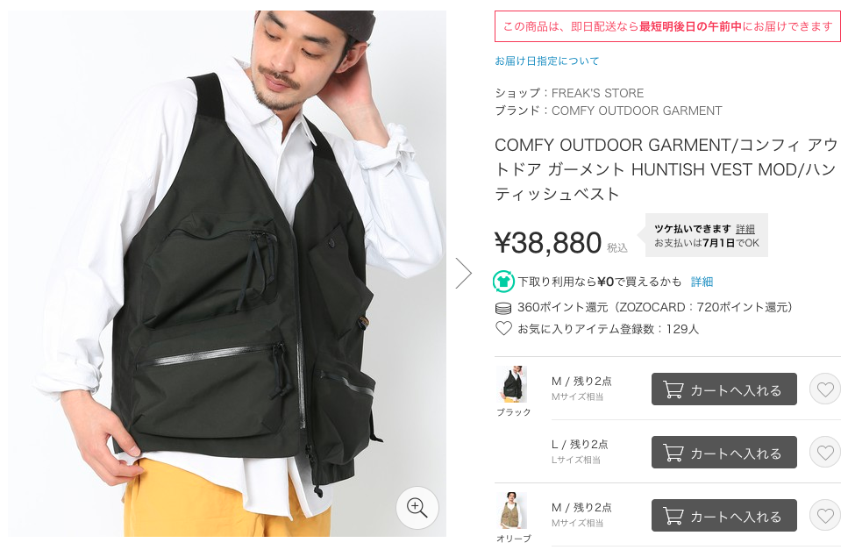Favorite the olive M size with heart
This screenshot has width=848, height=550.
click(x=825, y=516)
